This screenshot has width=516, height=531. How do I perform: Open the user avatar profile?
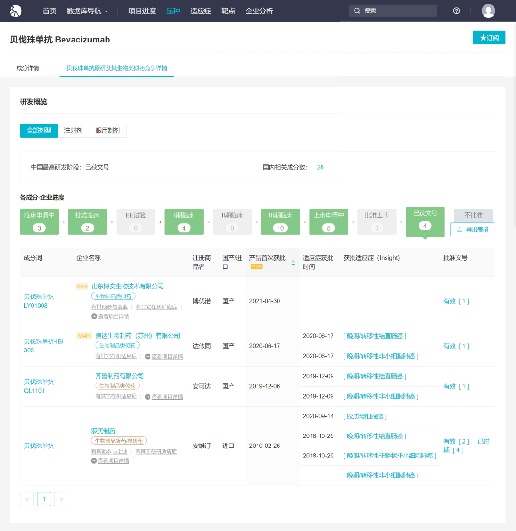[x=488, y=11]
